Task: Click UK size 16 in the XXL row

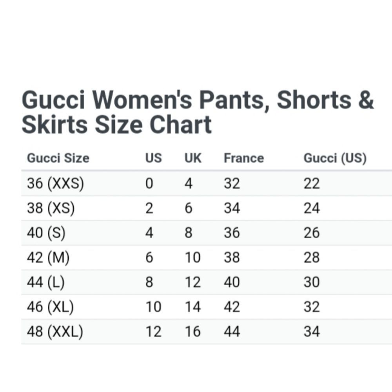Action: (x=192, y=332)
